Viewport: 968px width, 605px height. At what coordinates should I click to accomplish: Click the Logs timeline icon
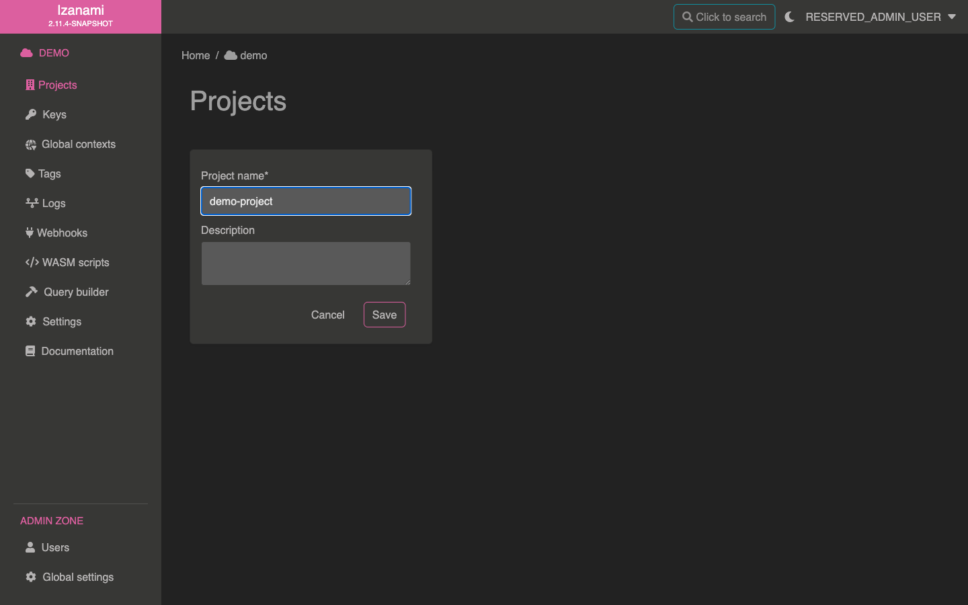tap(32, 203)
